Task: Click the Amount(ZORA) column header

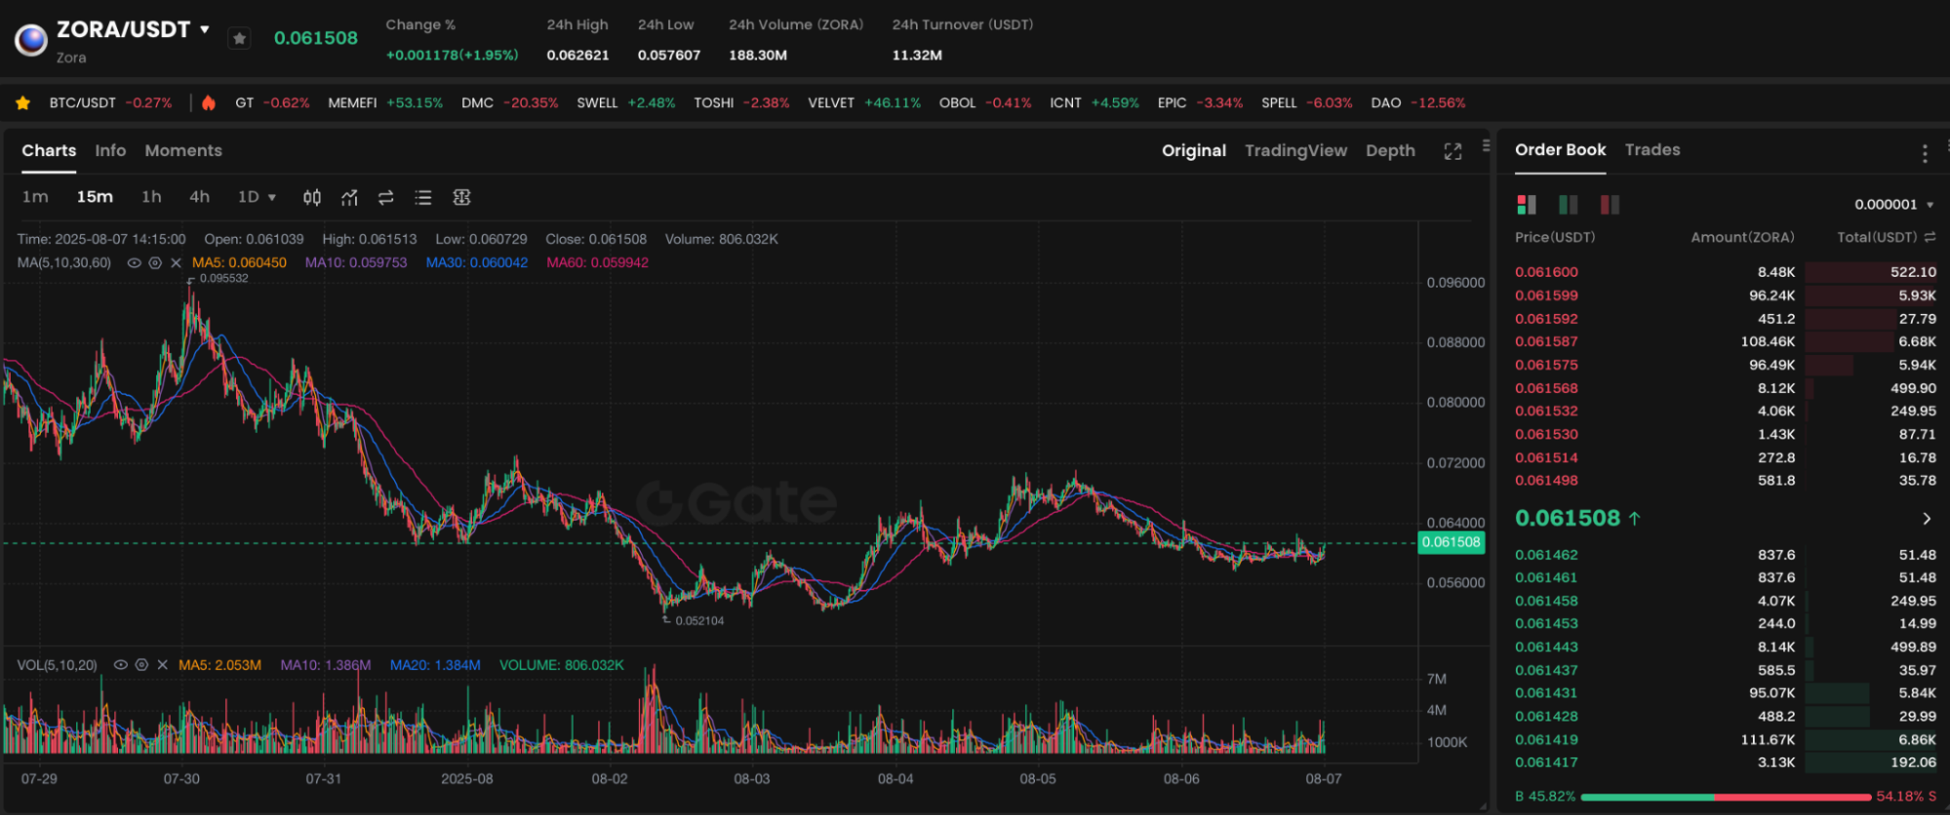Action: [x=1742, y=238]
